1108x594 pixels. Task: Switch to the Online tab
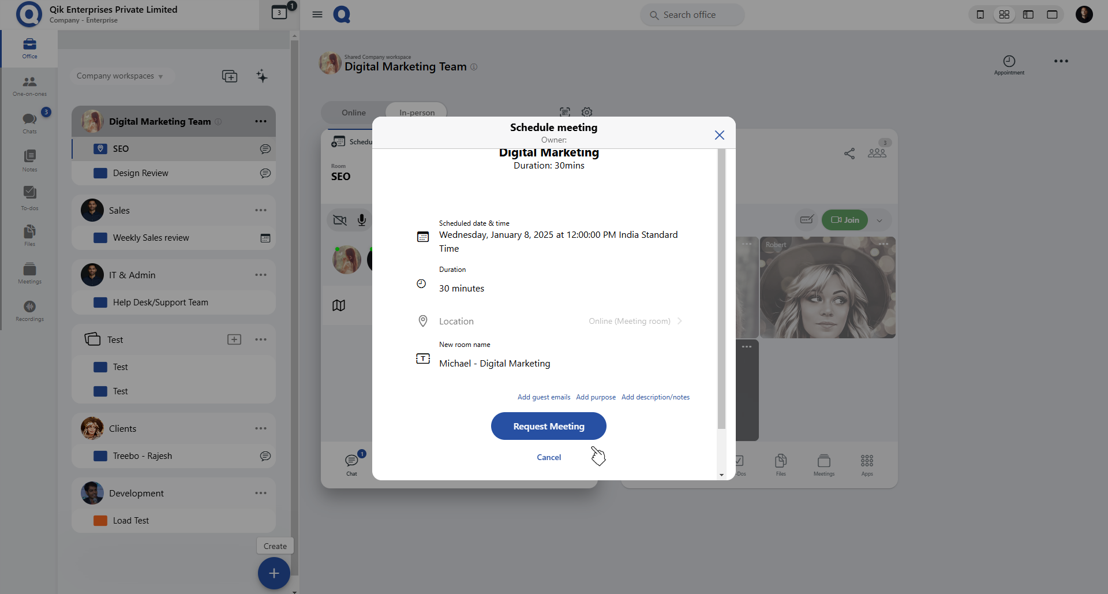353,113
